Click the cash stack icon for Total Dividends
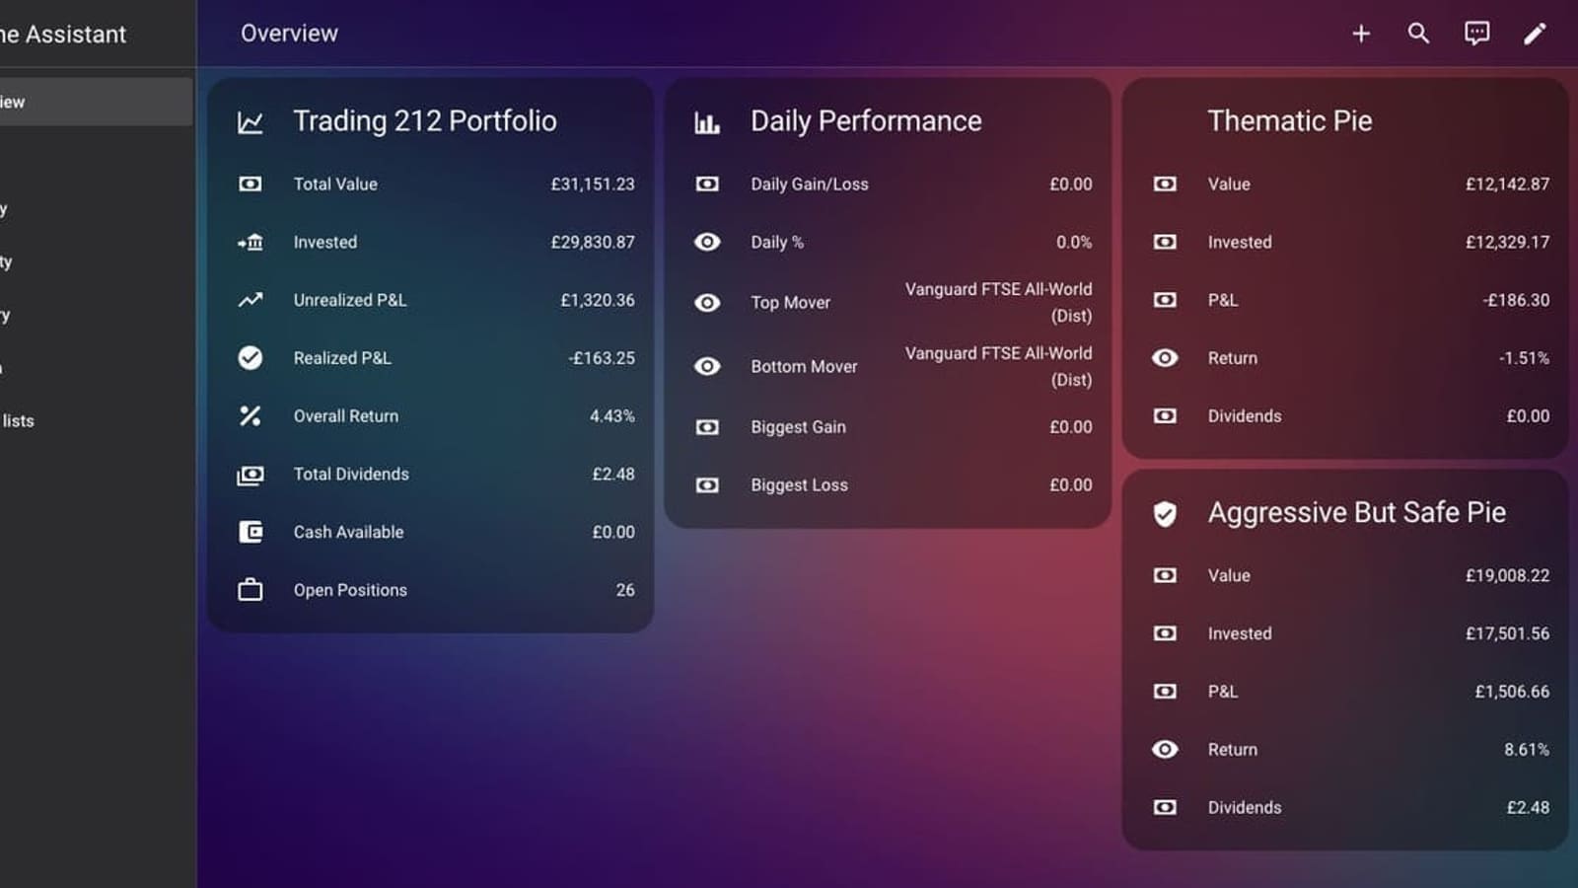The image size is (1578, 888). click(x=251, y=475)
